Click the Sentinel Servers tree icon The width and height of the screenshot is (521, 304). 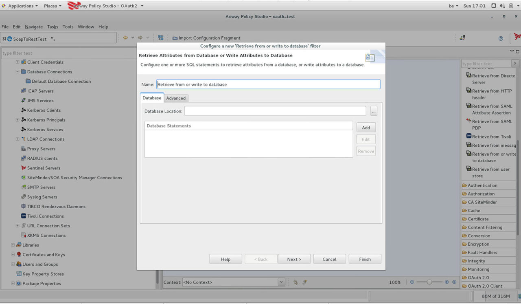coord(24,168)
